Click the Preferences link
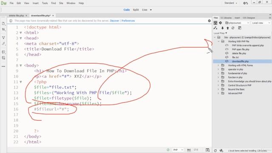 point(128,21)
